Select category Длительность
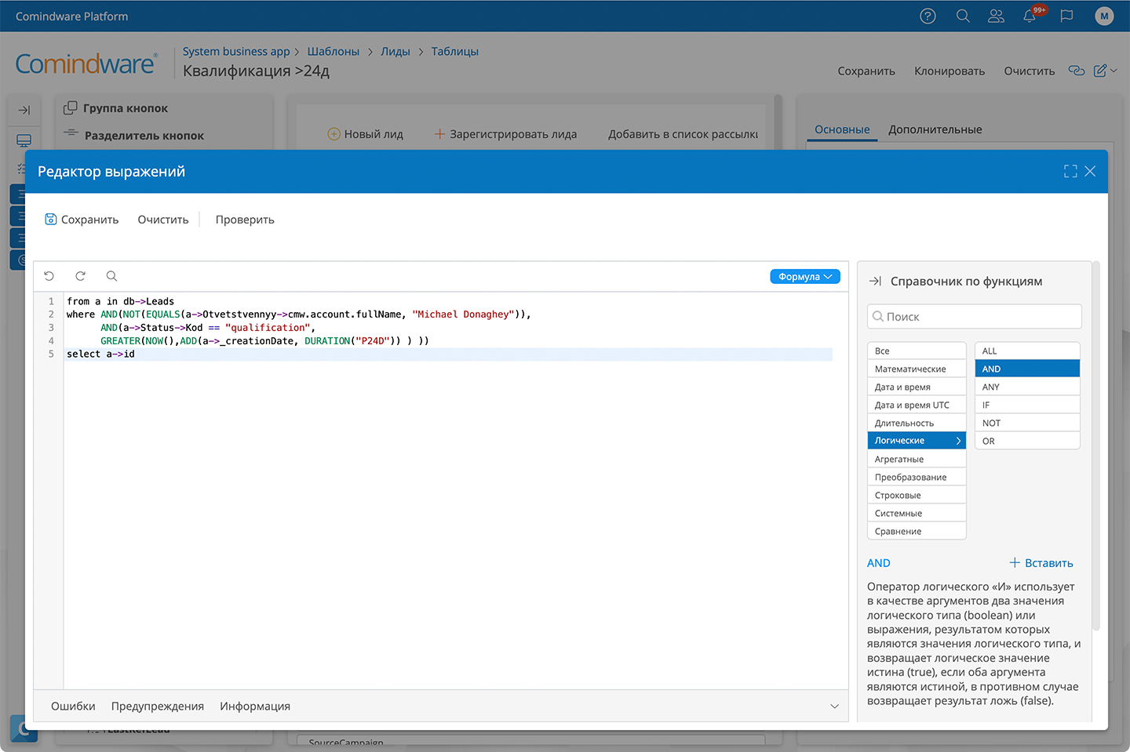This screenshot has width=1130, height=752. [917, 423]
